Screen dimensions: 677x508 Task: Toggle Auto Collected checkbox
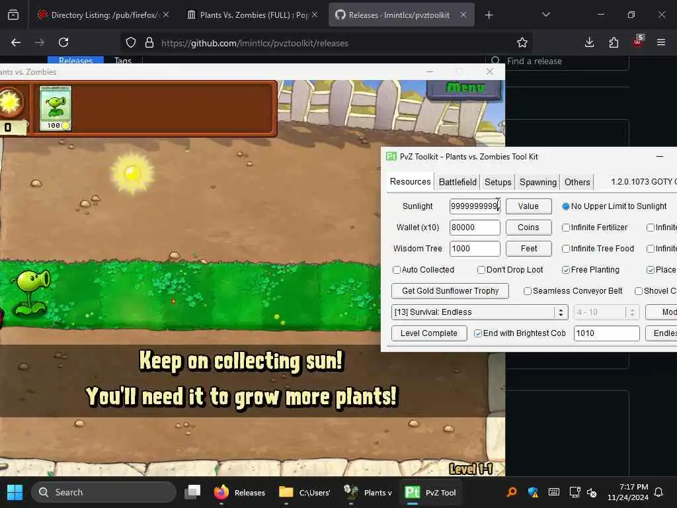point(424,270)
